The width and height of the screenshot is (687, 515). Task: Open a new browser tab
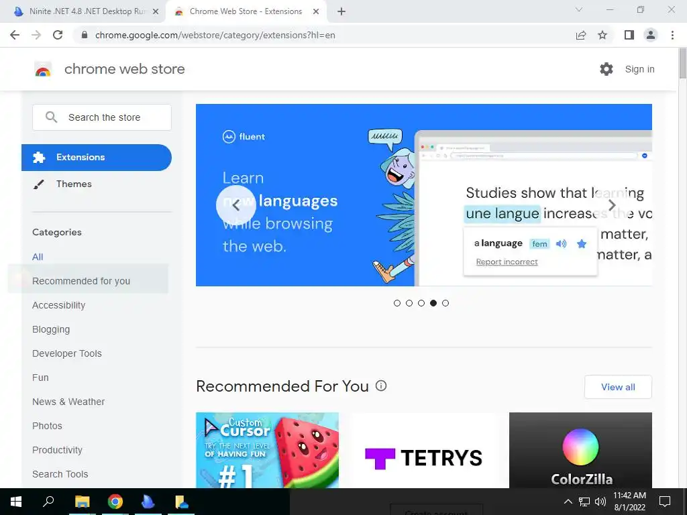(x=341, y=11)
